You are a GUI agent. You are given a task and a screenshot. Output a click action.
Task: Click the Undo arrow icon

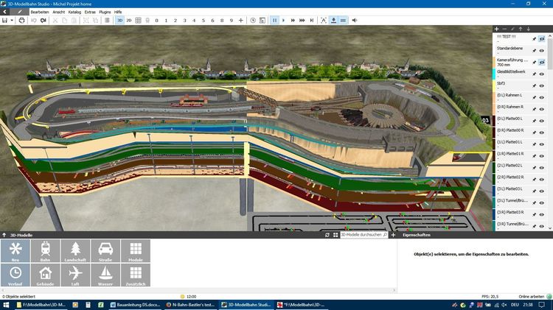click(x=34, y=21)
